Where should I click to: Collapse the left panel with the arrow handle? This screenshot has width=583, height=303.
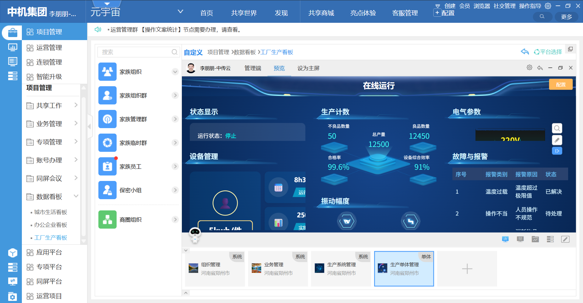[90, 126]
